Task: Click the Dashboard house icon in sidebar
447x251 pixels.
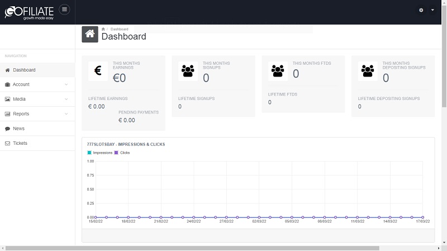Action: [7, 70]
